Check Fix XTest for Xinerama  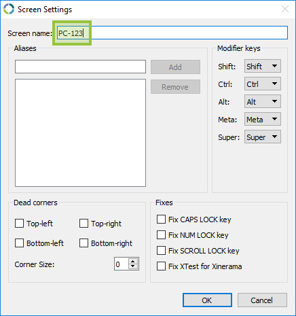pyautogui.click(x=161, y=266)
